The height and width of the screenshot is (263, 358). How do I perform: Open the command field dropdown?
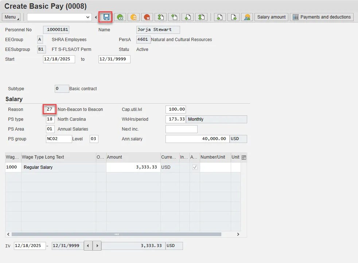(87, 17)
